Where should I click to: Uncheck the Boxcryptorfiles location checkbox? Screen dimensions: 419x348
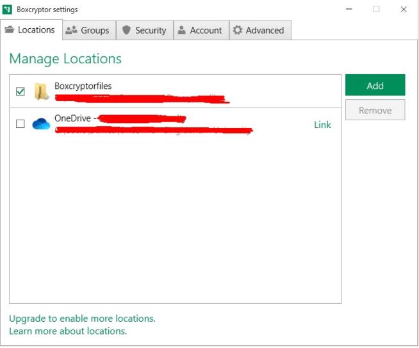(x=21, y=91)
